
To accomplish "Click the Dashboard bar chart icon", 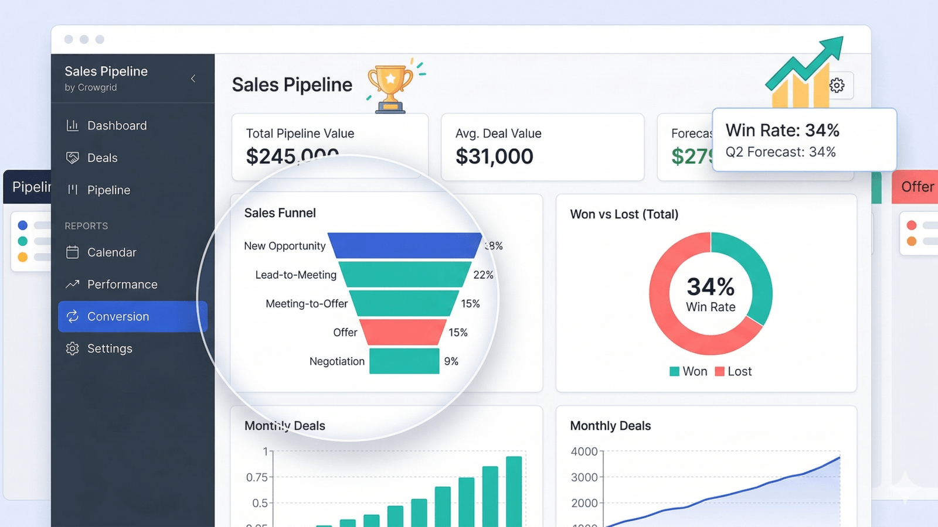I will click(72, 125).
